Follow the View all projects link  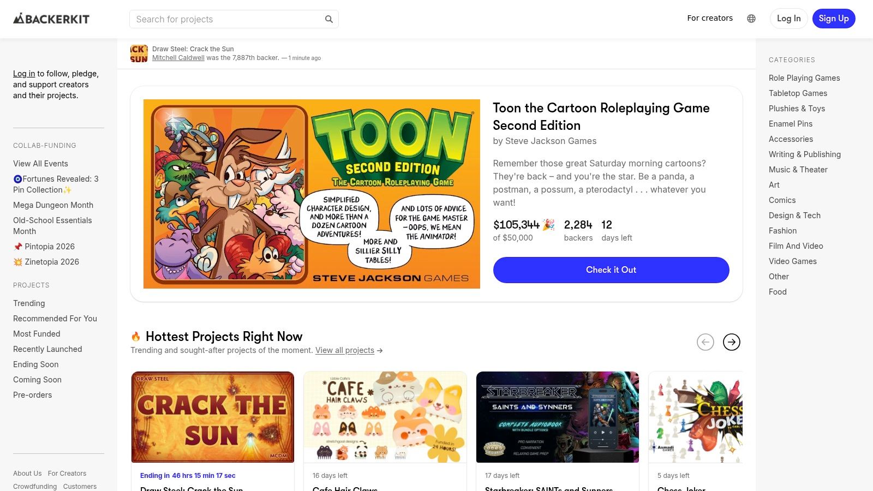[x=345, y=350]
